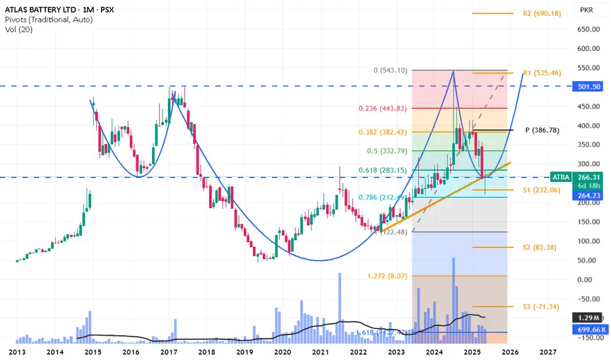
Task: Click the ATLAS BATTERY LTD symbol title
Action: (59, 10)
